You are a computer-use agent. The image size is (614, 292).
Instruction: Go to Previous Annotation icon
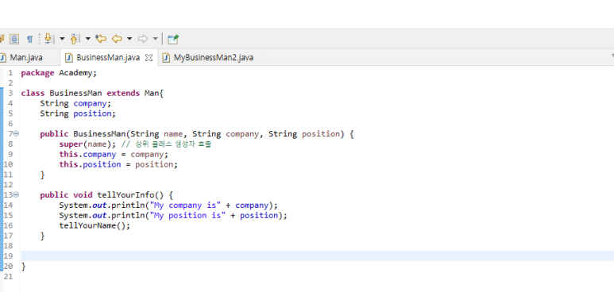(75, 38)
